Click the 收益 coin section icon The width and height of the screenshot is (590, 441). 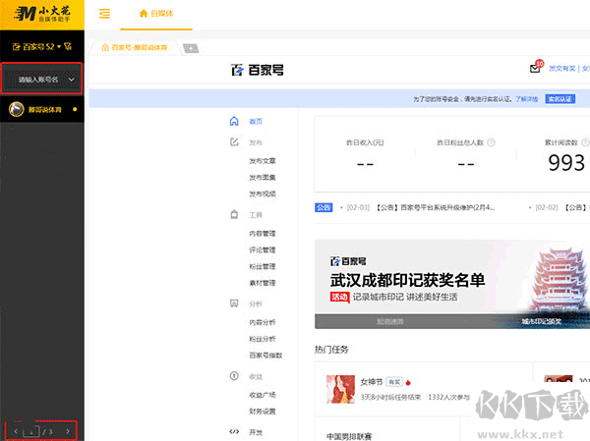[234, 376]
